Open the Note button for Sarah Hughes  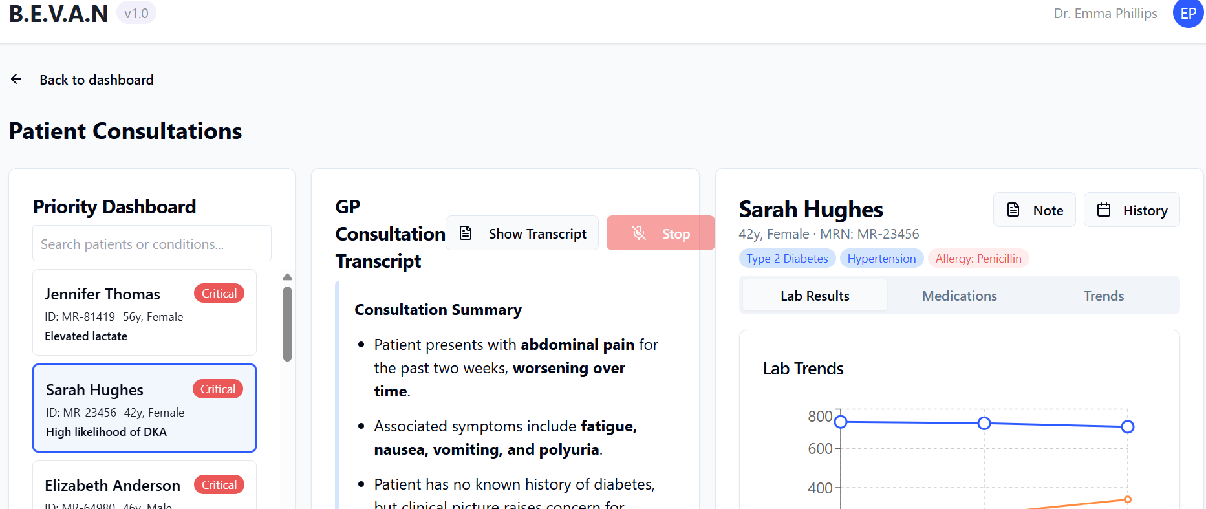1035,210
